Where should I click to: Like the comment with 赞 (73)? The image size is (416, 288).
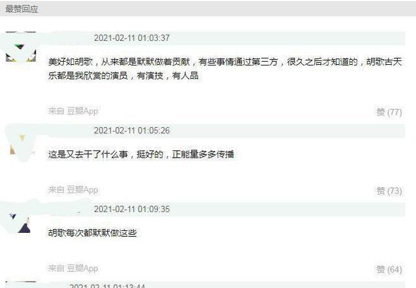tap(389, 191)
